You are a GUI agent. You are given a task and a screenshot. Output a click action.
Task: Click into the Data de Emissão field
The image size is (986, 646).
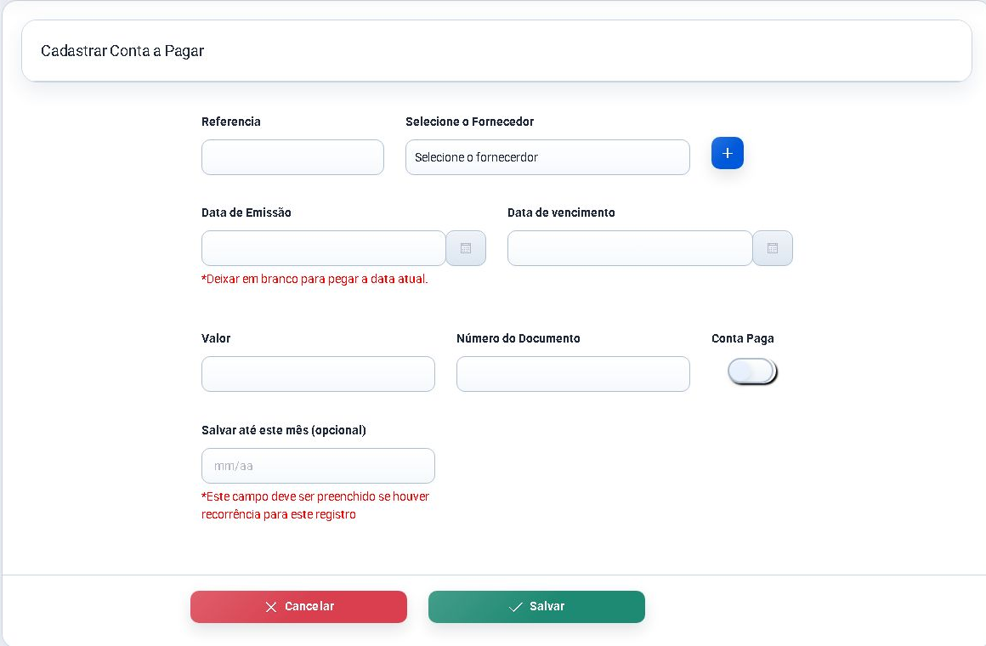(323, 248)
